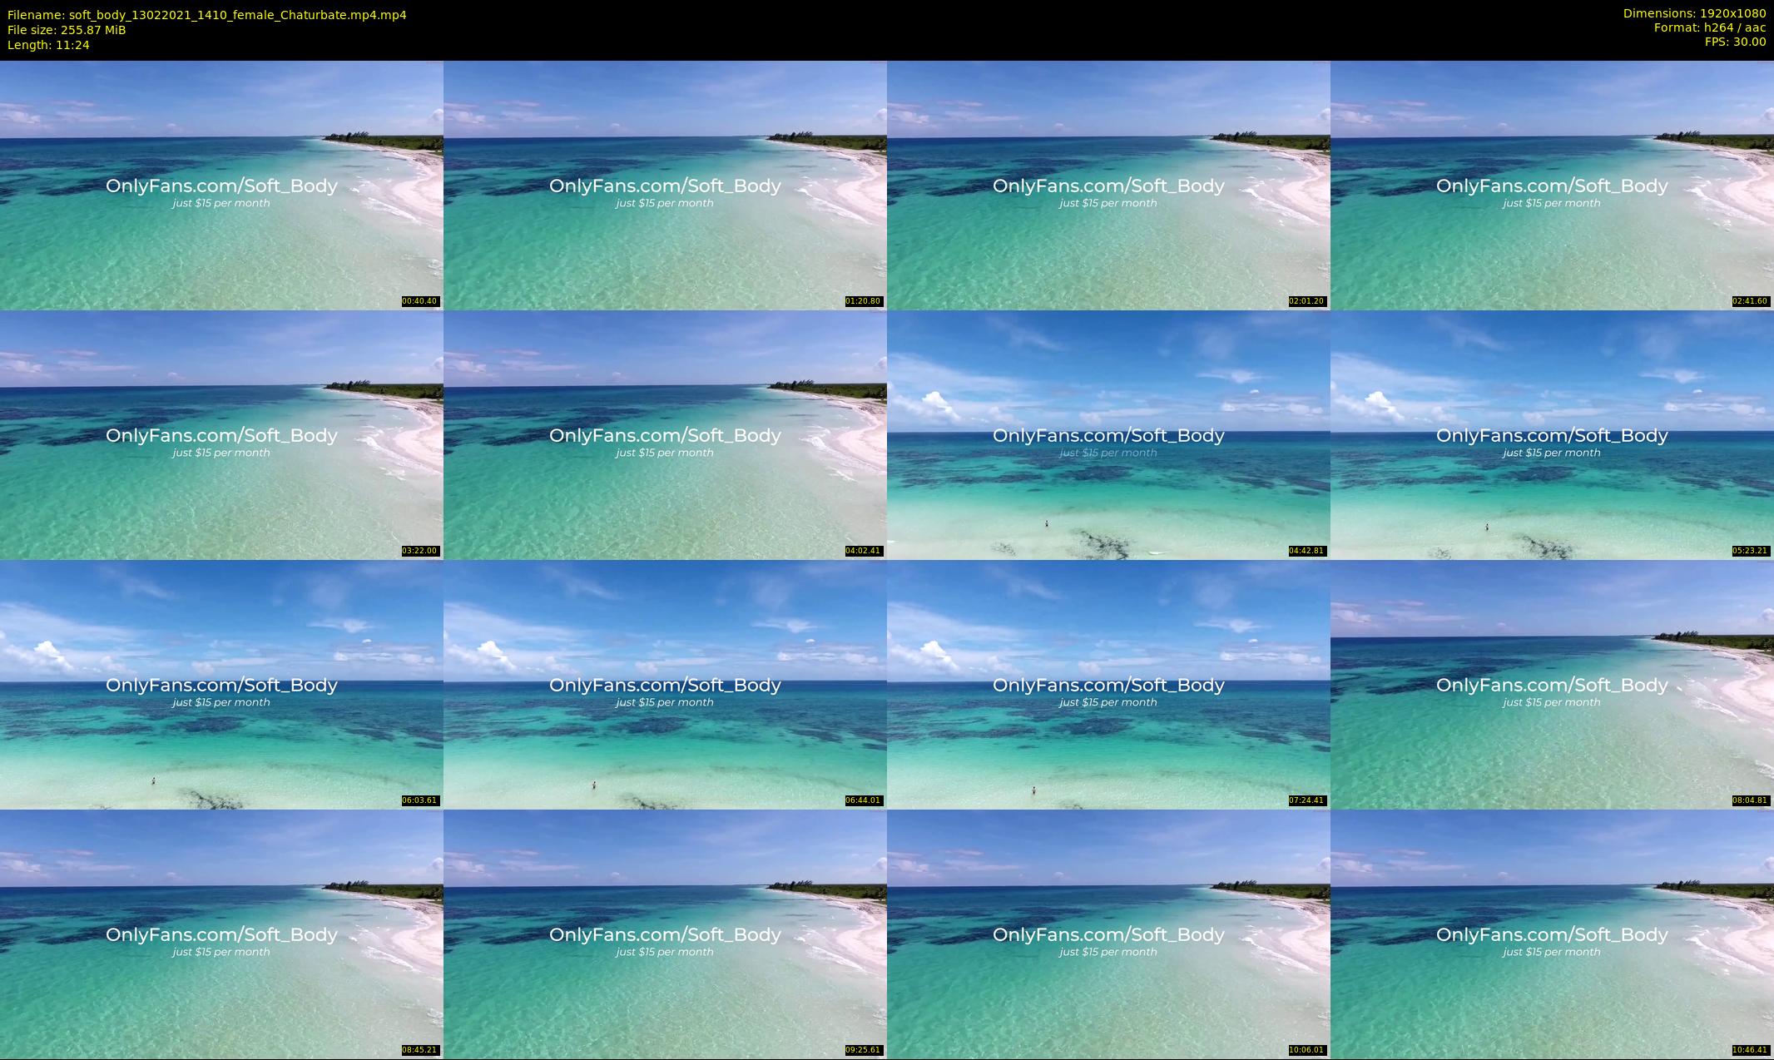Open the thumbnail stamped 06:44.01

tap(665, 685)
